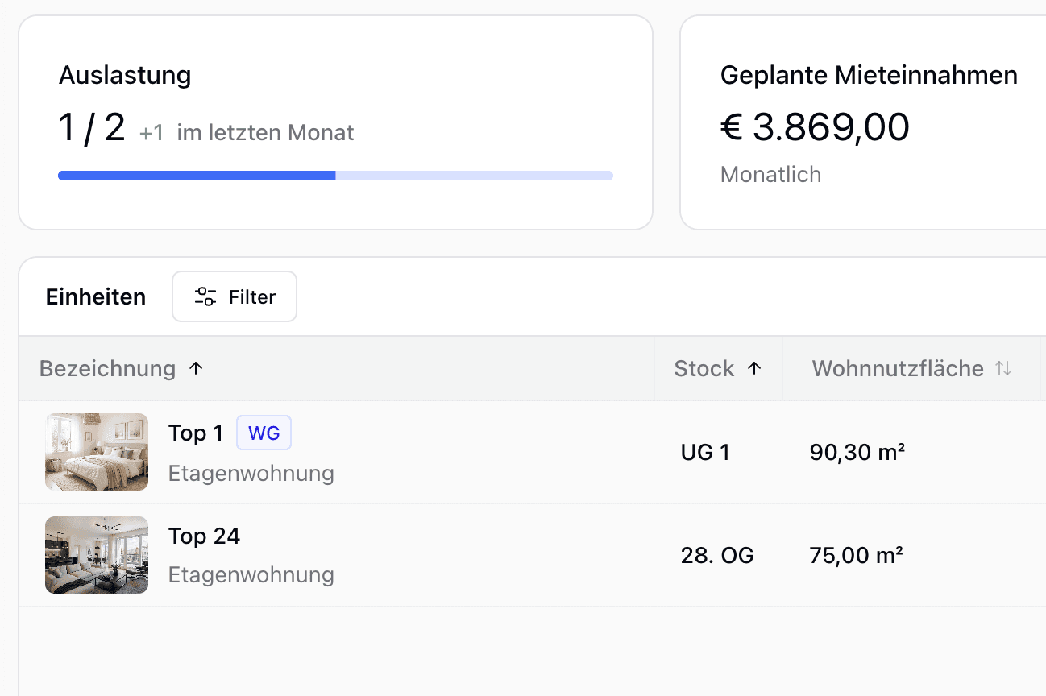Click the Stock column sort arrow

point(754,368)
